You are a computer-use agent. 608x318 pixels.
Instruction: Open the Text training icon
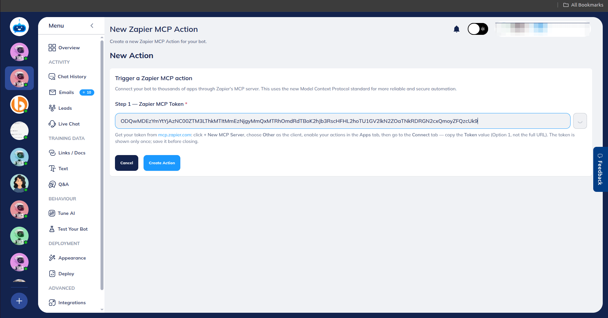tap(52, 169)
